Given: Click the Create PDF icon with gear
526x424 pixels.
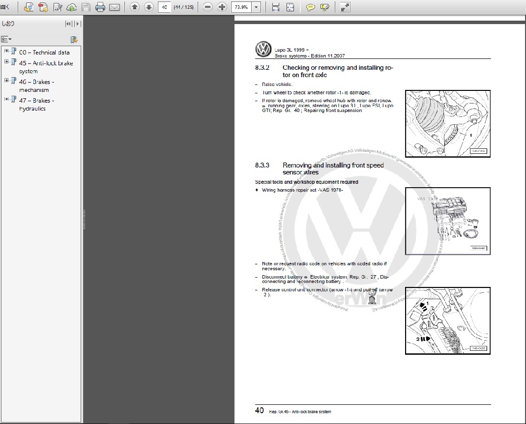Looking at the screenshot, I should pyautogui.click(x=43, y=7).
